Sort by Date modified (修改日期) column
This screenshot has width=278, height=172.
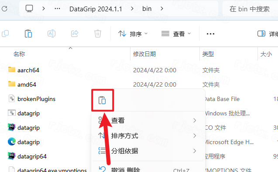coord(144,54)
